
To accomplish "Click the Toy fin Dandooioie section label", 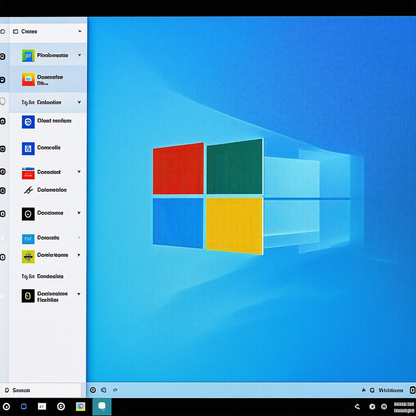I will coord(42,276).
